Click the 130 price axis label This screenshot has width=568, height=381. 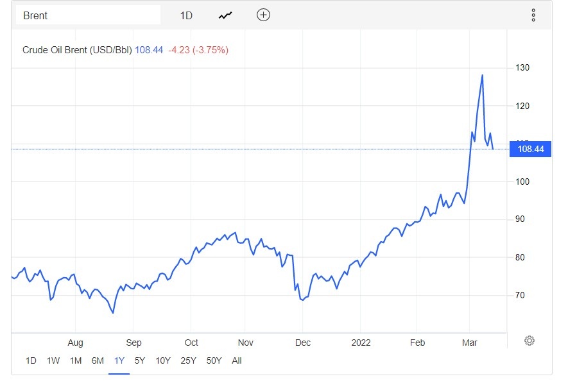522,67
